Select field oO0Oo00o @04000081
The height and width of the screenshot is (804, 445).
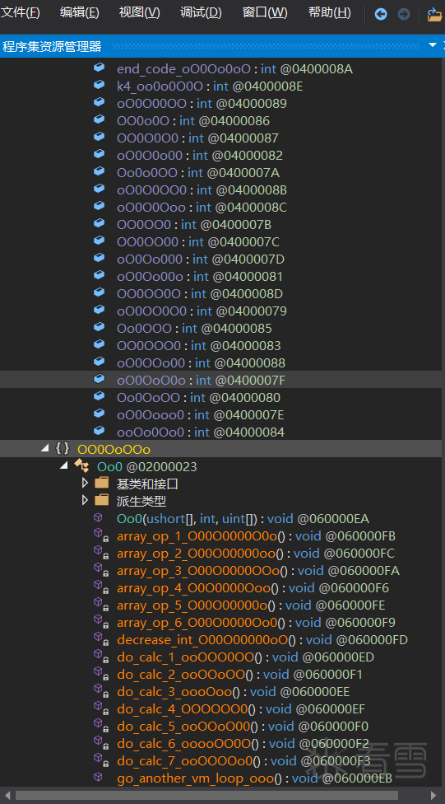click(200, 277)
